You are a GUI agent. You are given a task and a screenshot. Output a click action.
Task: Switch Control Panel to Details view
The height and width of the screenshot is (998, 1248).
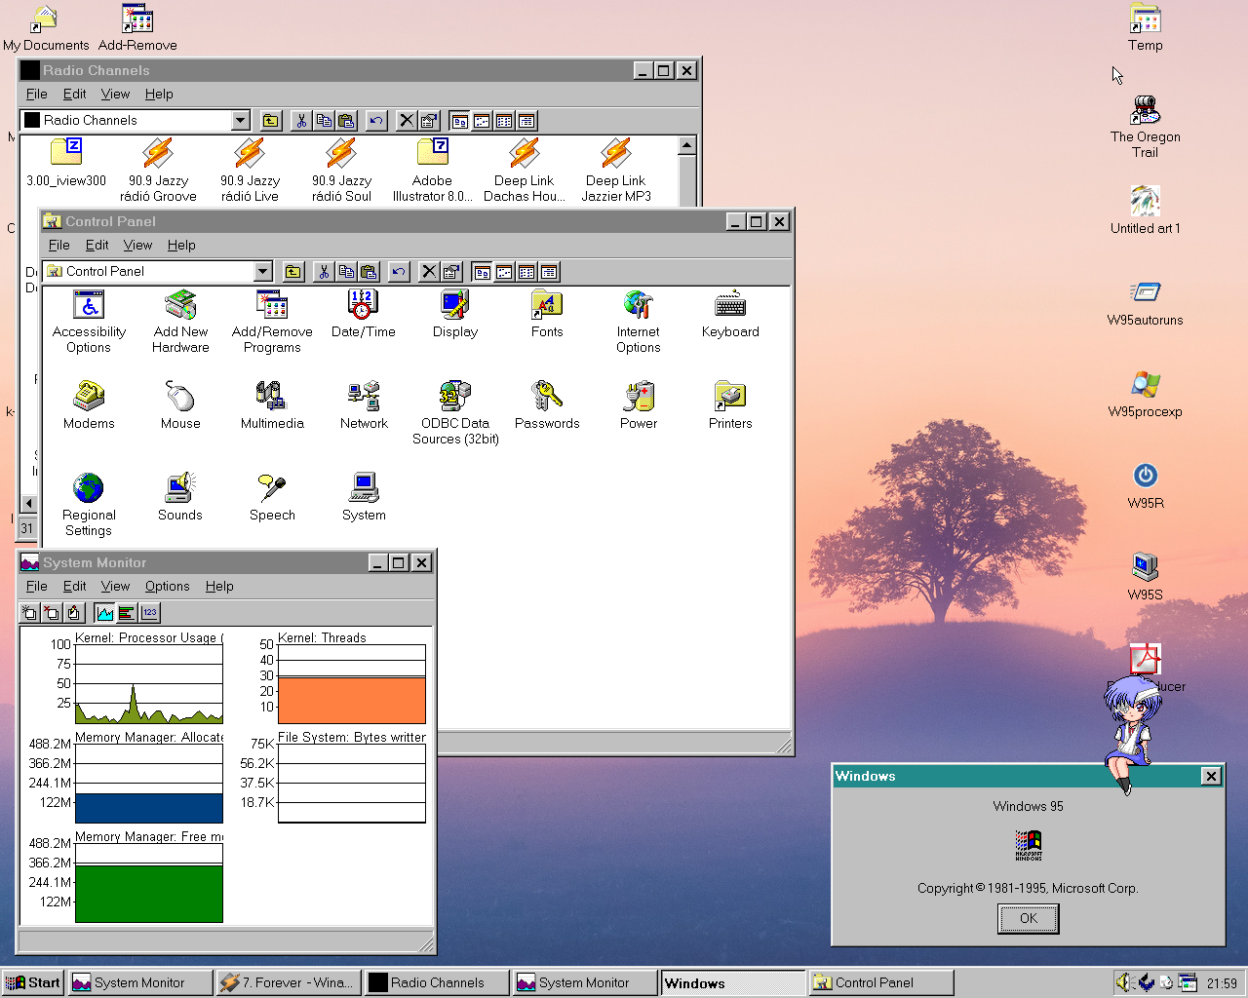[549, 271]
